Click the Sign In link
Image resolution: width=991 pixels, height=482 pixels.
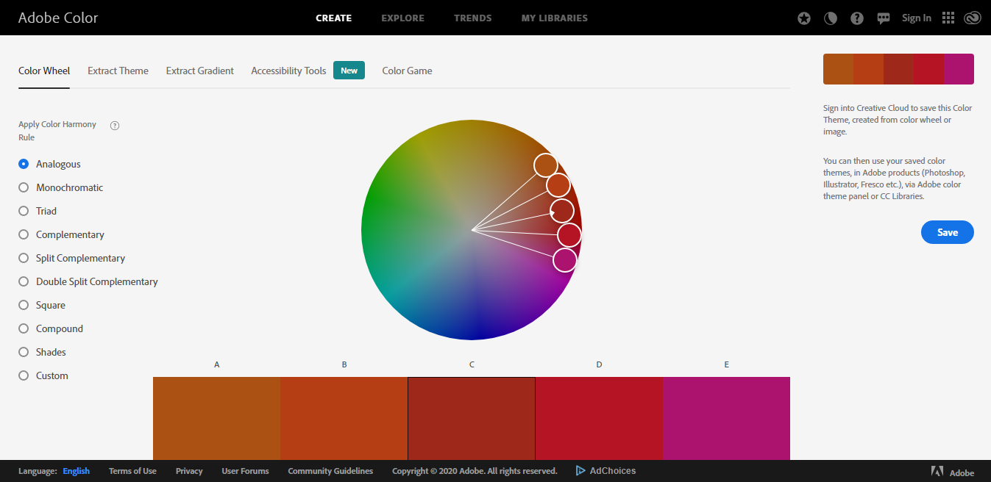[x=916, y=18]
